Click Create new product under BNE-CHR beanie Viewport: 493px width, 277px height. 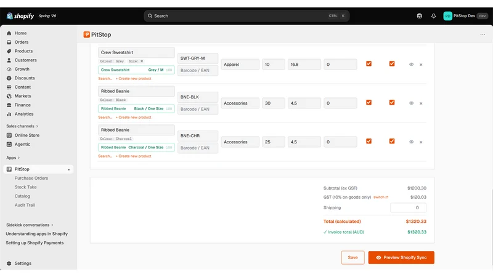133,156
